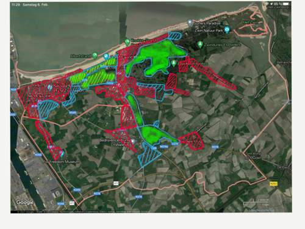Tap the Sint-Anna ter Muiden place label
The width and height of the screenshot is (305, 229).
pyautogui.click(x=253, y=156)
